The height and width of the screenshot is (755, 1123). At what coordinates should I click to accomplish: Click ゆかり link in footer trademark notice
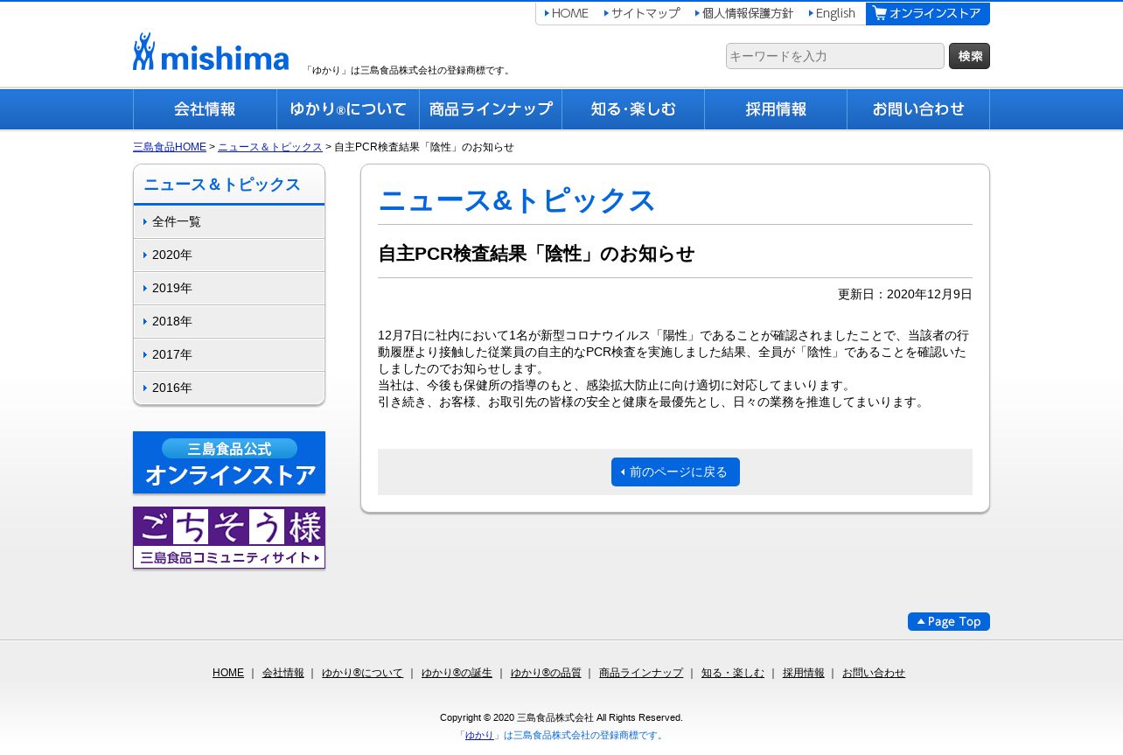coord(479,736)
